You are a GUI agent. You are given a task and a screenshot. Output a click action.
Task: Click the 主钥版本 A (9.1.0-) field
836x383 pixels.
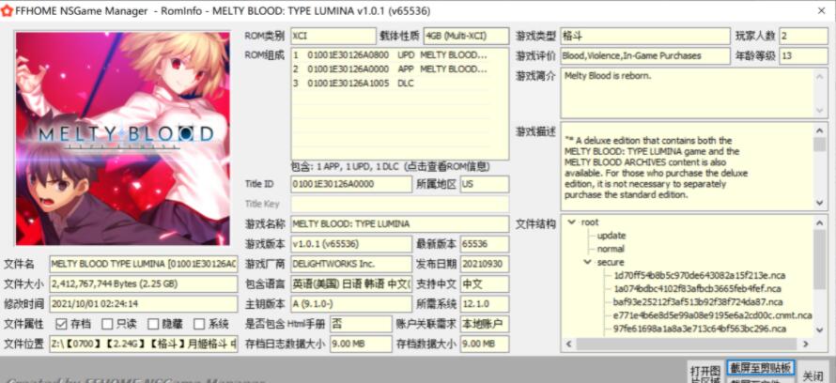[351, 304]
